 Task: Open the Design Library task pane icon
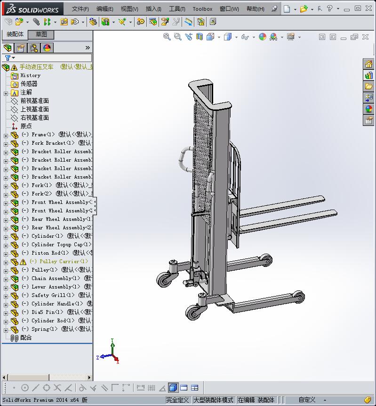tap(368, 75)
